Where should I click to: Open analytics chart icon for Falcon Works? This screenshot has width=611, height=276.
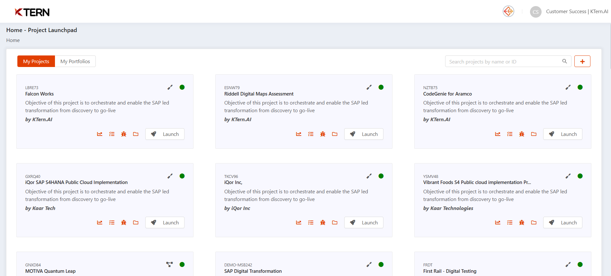100,134
